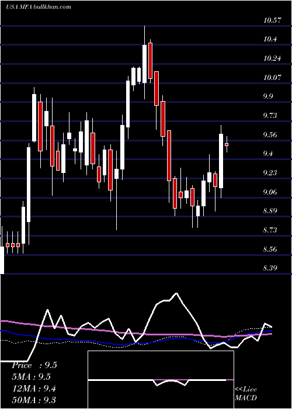
Task: Click the last small red candle
Action: [x=227, y=144]
